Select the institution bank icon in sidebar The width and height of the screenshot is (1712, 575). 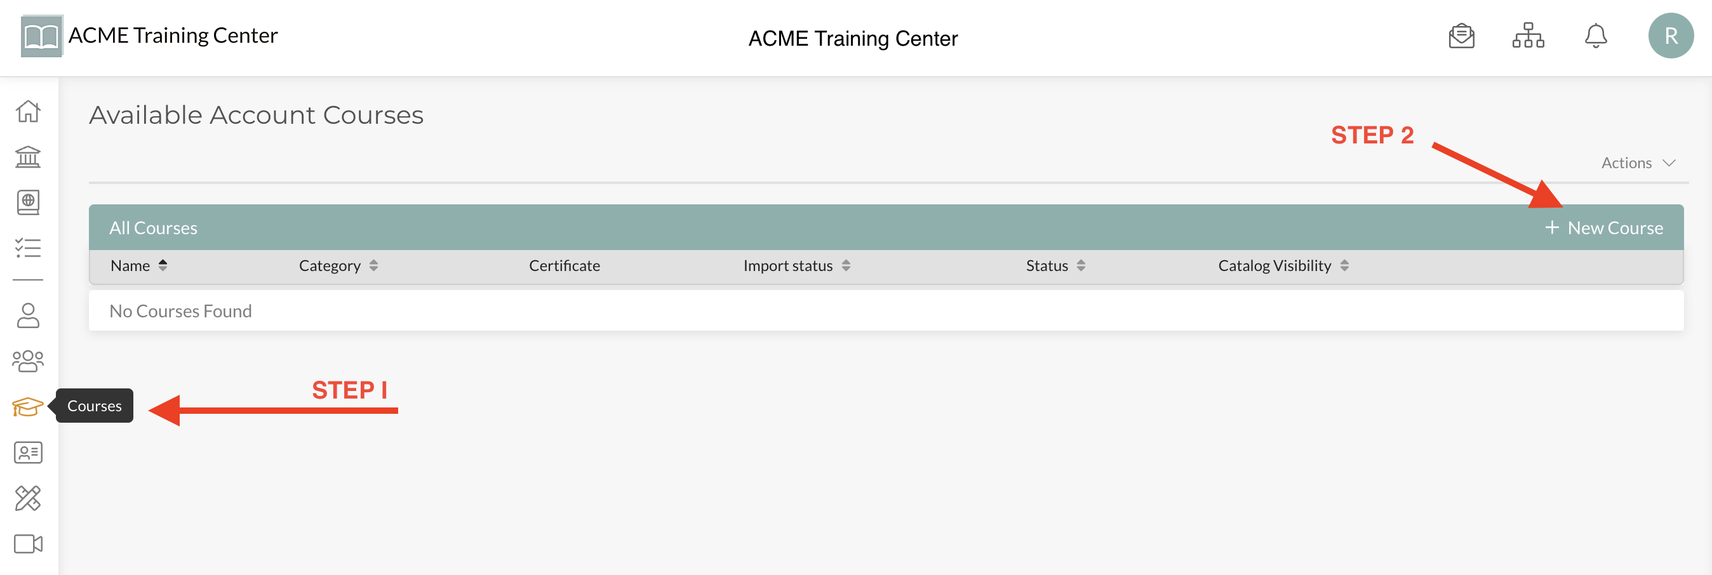click(28, 157)
